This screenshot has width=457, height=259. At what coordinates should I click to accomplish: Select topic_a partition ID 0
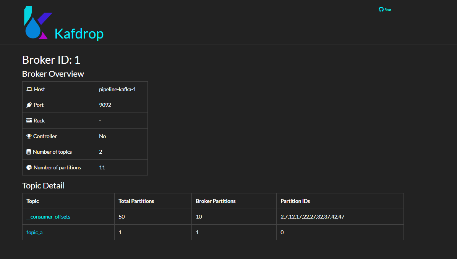coord(282,232)
